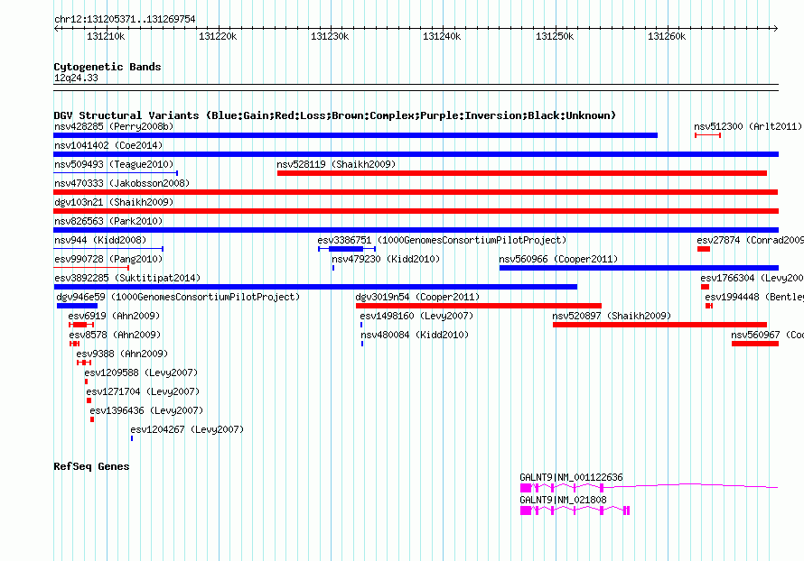Click the 131220k ruler tick label
The width and height of the screenshot is (804, 561).
tap(218, 36)
